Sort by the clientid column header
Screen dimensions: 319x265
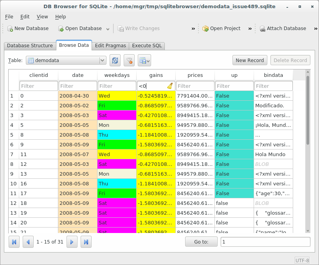pos(38,75)
